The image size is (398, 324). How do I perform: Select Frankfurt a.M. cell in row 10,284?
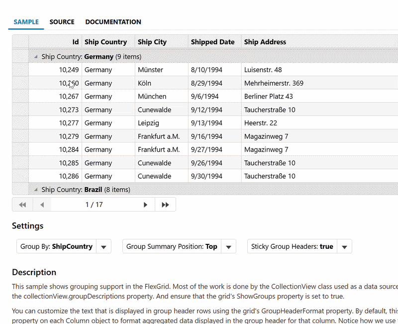pos(162,150)
